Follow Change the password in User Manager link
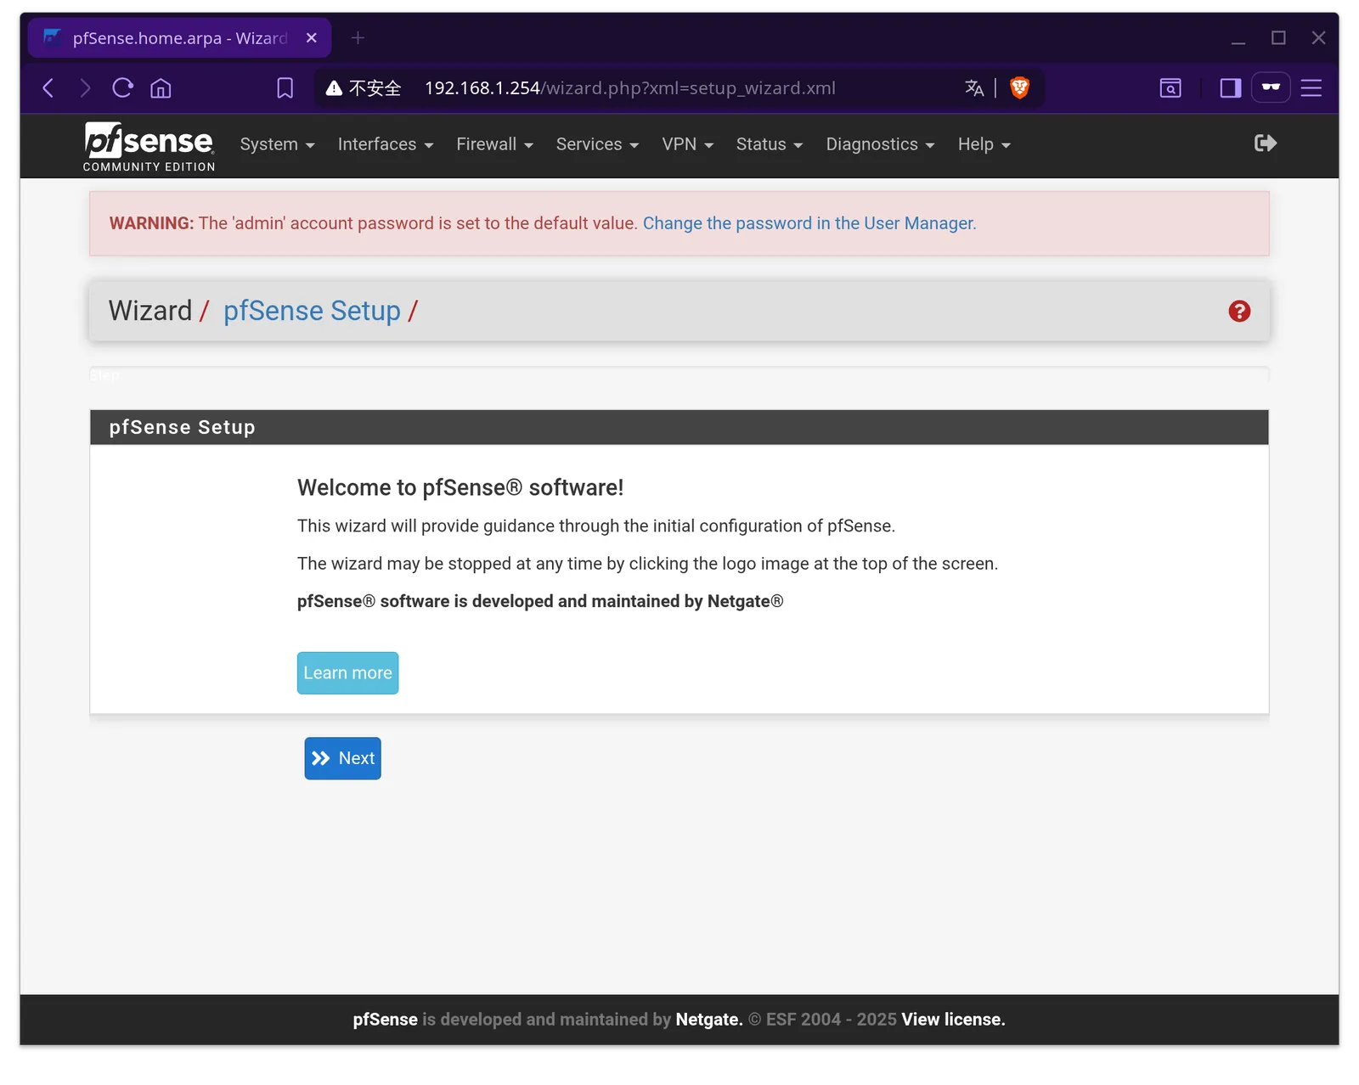The width and height of the screenshot is (1359, 1085). [809, 223]
